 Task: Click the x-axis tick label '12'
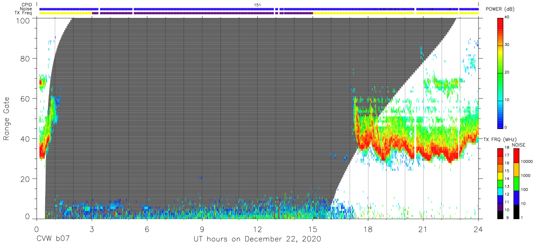(258, 229)
